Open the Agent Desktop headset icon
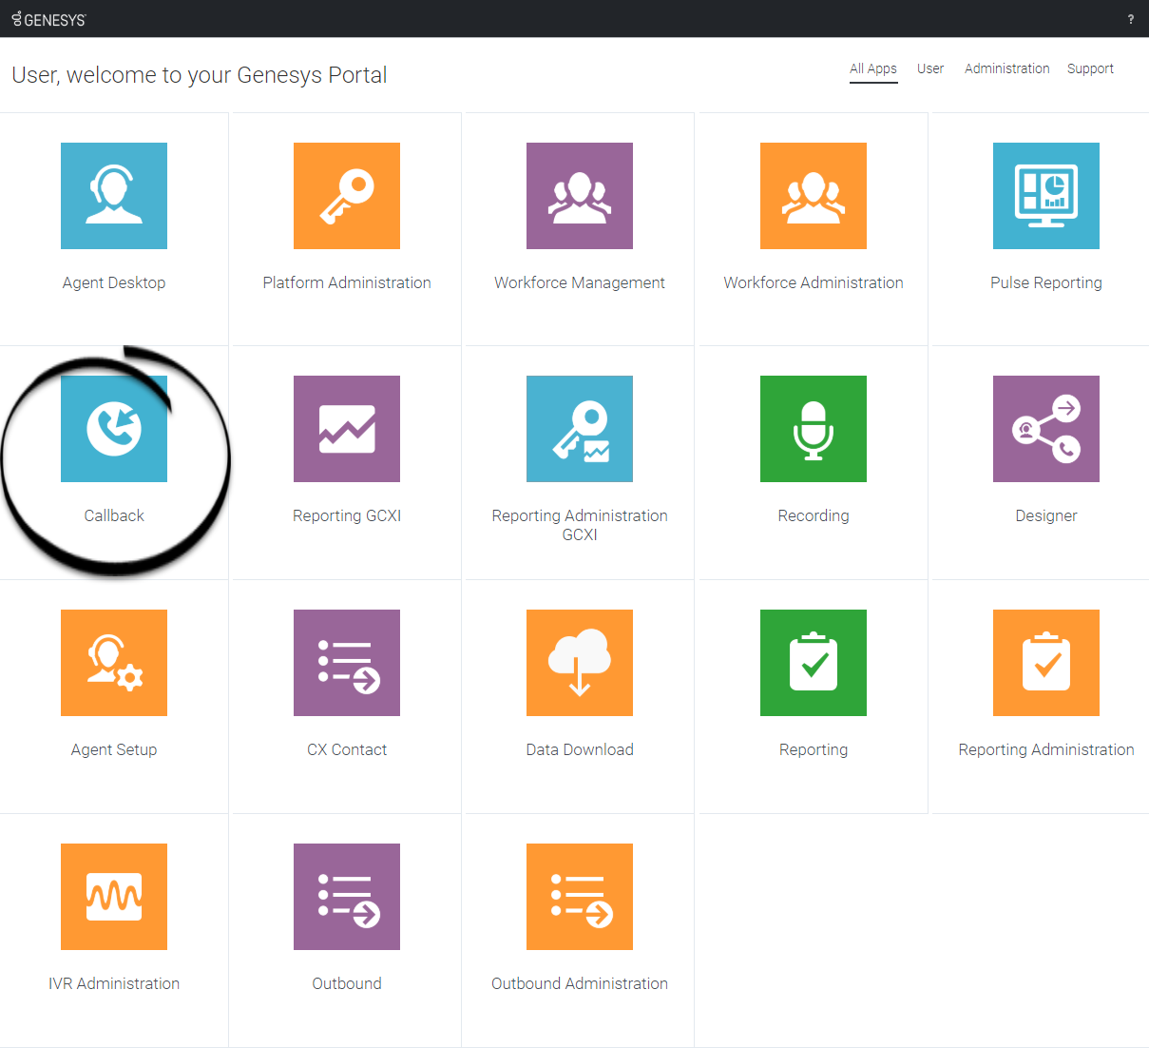Viewport: 1149px width, 1048px height. (114, 196)
